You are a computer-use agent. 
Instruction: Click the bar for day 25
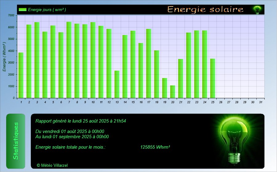tap(213, 78)
